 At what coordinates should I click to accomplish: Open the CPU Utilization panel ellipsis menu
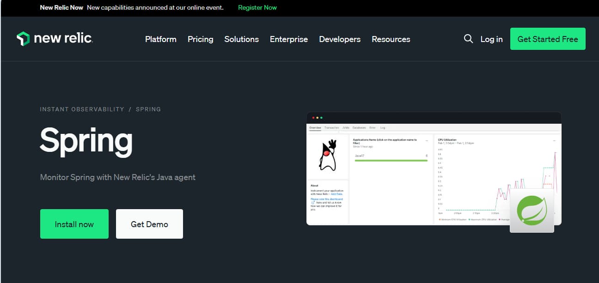pyautogui.click(x=554, y=140)
